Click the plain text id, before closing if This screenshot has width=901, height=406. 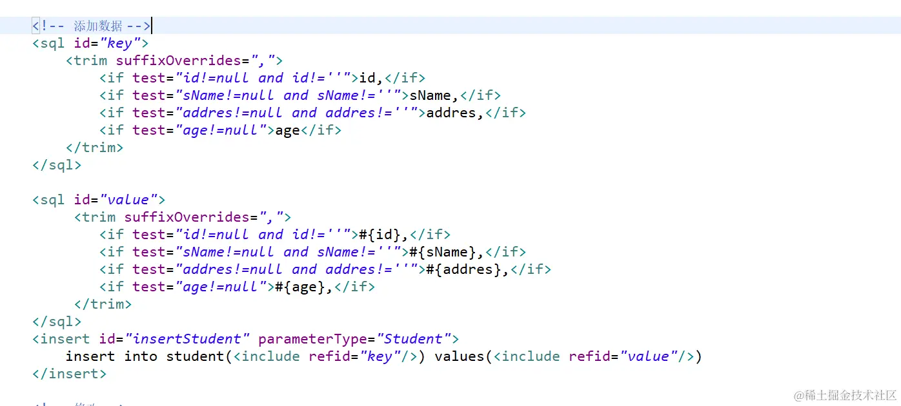pyautogui.click(x=372, y=78)
